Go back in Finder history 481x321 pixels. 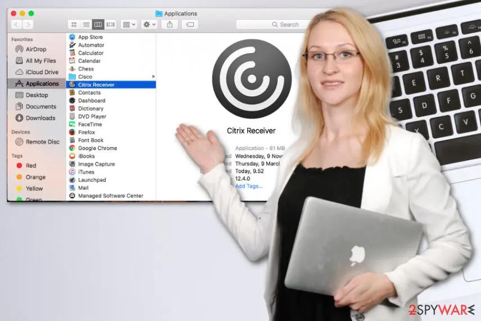click(x=16, y=25)
